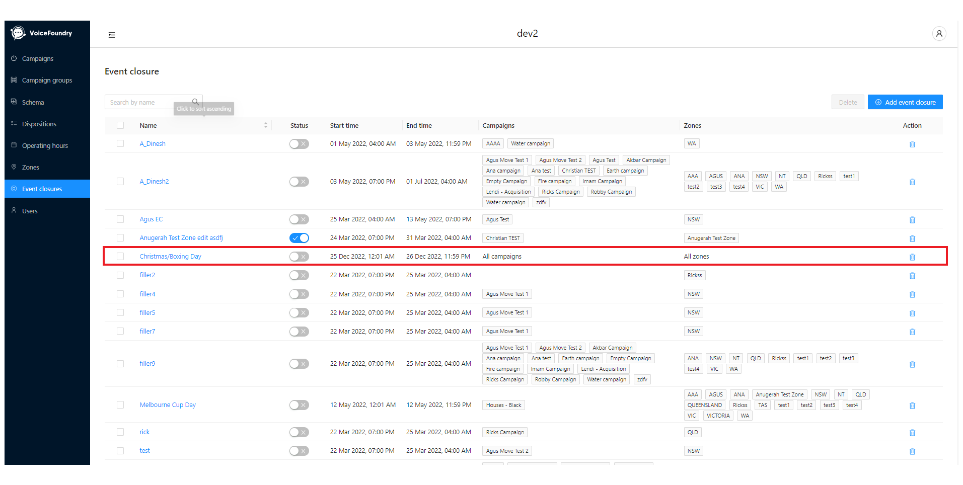Viewport: 963px width, 485px height.
Task: Check the rick row checkbox
Action: (120, 432)
